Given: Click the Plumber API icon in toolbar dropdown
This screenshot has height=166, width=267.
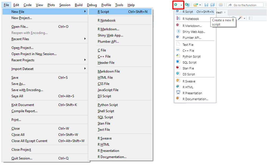Looking at the screenshot, I should click(x=178, y=37).
